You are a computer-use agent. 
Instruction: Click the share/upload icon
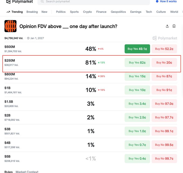point(167,26)
